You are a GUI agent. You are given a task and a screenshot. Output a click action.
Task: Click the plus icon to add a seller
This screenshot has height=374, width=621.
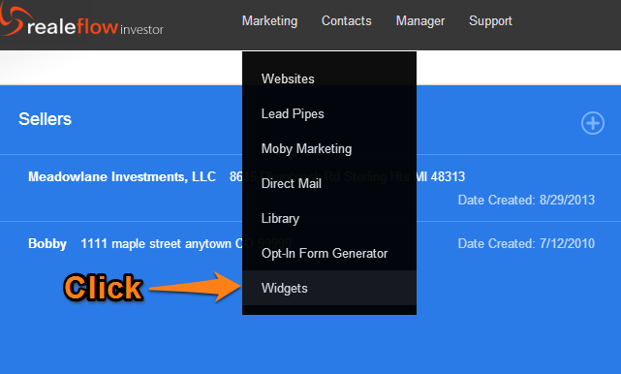593,123
